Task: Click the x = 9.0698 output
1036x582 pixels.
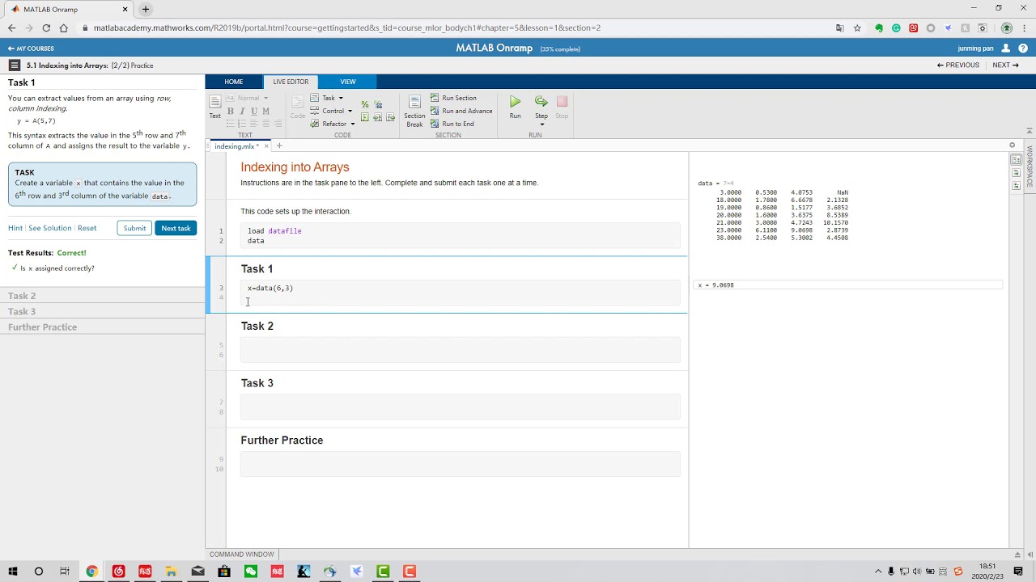Action: coord(847,285)
